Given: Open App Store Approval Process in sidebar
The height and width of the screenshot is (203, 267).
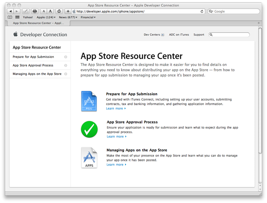Looking at the screenshot, I should point(33,66).
